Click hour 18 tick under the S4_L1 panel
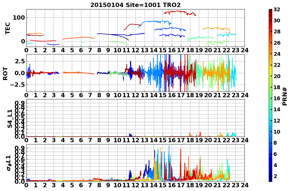290x191 pixels. pyautogui.click(x=190, y=140)
